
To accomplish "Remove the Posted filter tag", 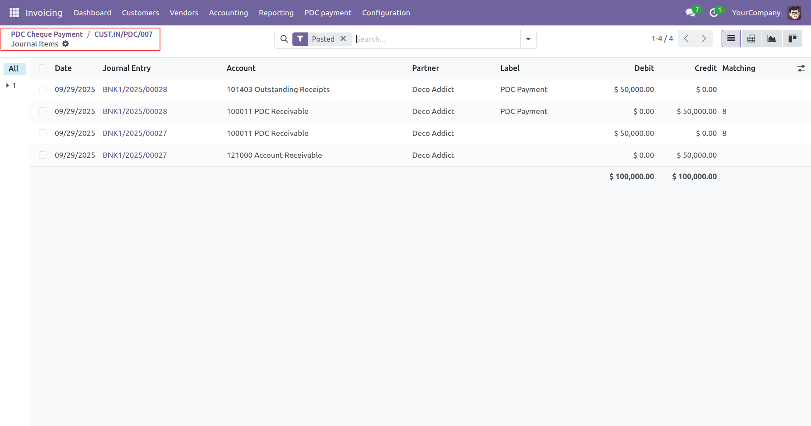I will 343,39.
